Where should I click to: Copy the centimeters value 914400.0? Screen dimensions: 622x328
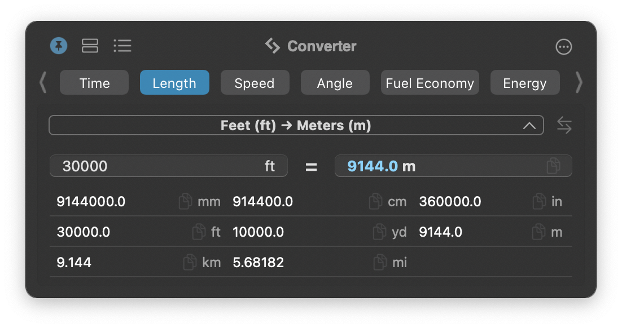tap(376, 201)
